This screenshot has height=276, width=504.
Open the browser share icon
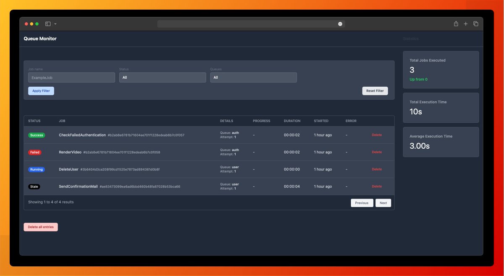[456, 24]
